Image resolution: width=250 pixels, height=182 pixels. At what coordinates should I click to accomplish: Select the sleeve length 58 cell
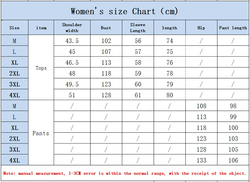138,62
